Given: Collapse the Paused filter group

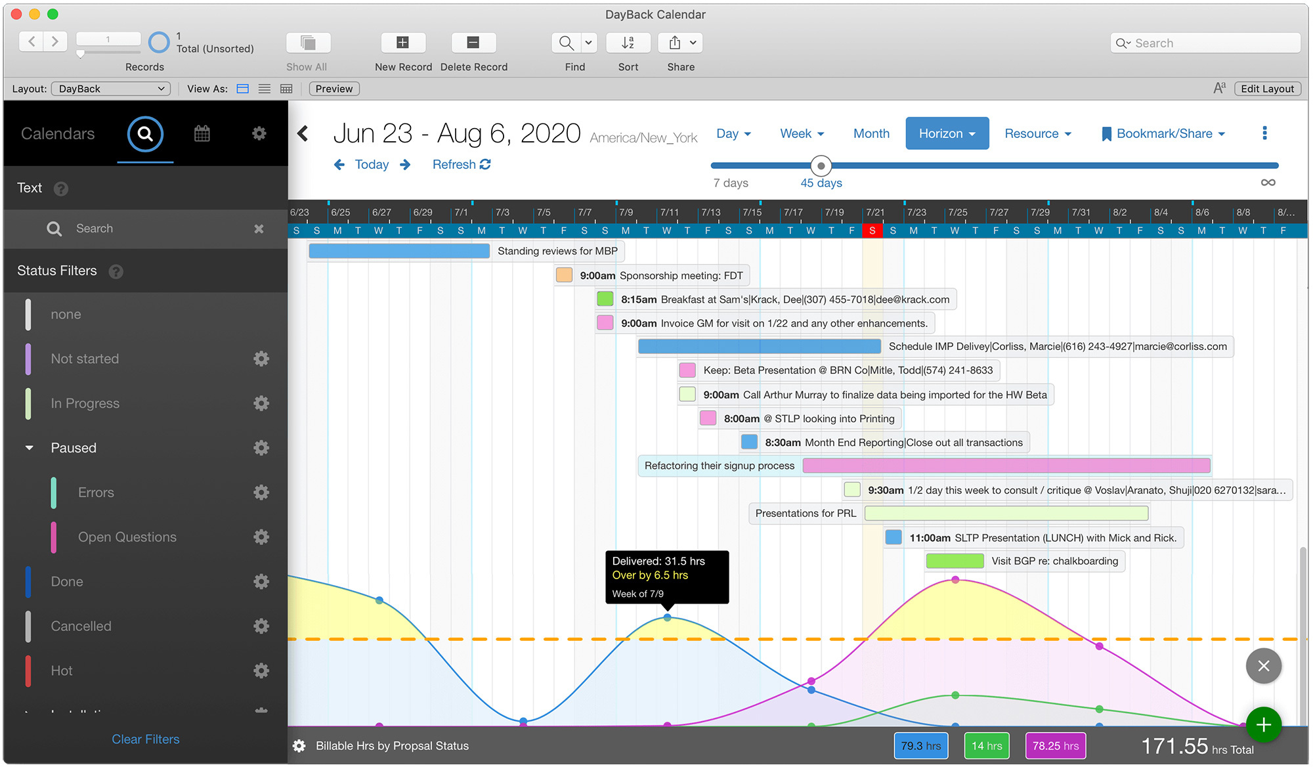Looking at the screenshot, I should pos(28,447).
